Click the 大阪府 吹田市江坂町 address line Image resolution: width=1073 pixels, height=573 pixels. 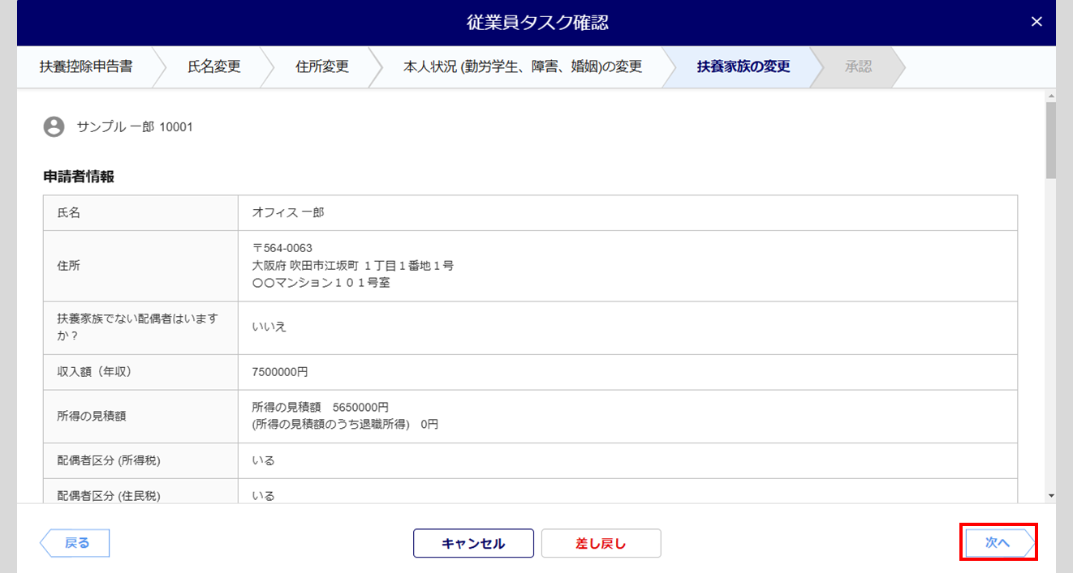point(353,266)
